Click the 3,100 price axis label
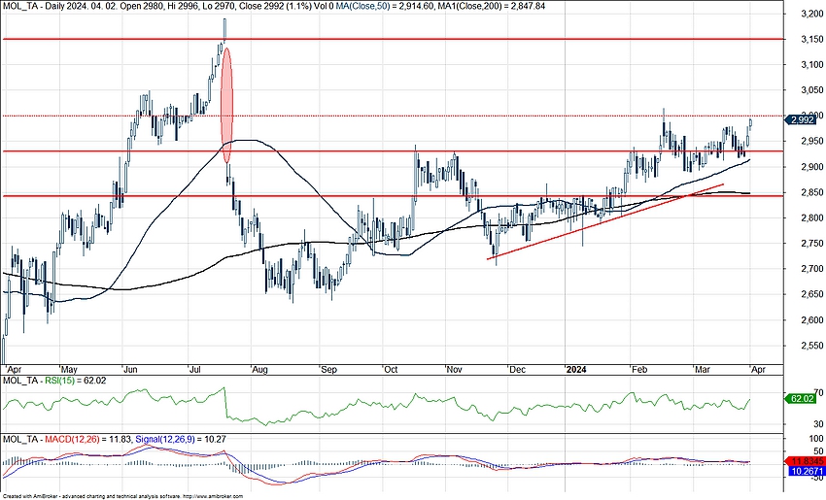This screenshot has height=500, width=826. (x=811, y=65)
